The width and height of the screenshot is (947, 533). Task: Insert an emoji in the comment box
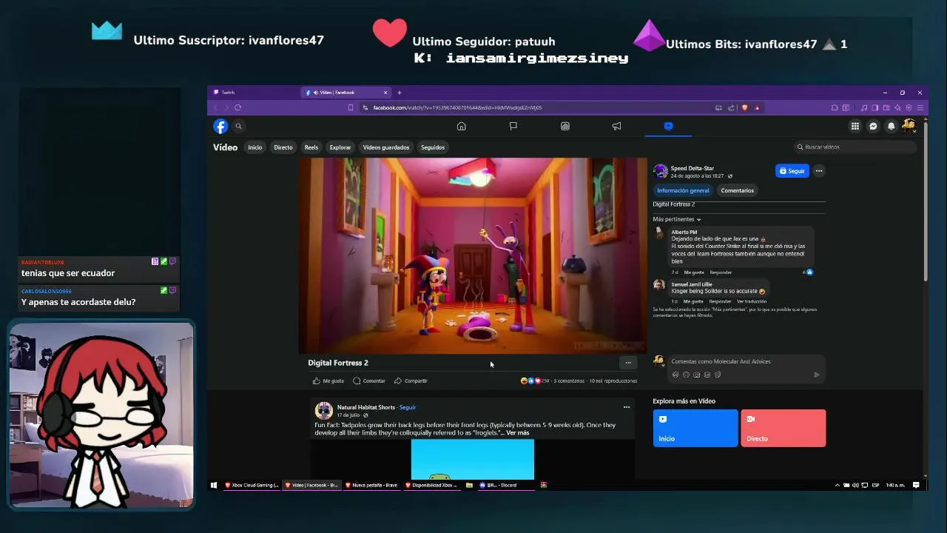click(686, 375)
